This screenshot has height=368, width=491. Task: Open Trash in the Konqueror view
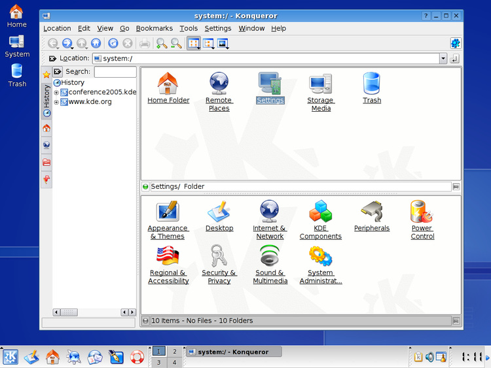[372, 88]
